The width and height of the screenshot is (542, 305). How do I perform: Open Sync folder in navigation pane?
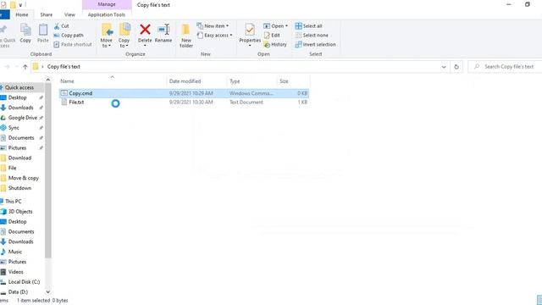click(14, 128)
